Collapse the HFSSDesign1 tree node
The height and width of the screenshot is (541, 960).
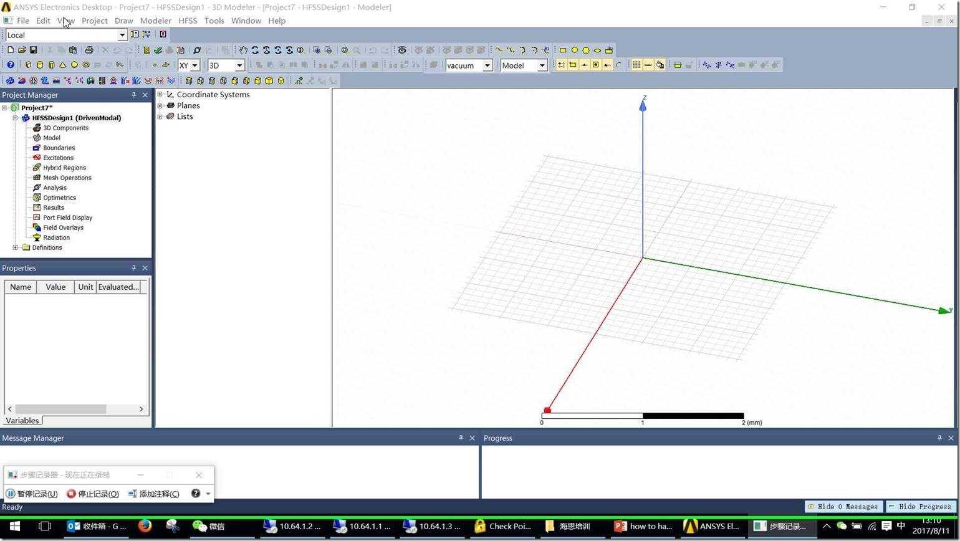click(x=16, y=118)
